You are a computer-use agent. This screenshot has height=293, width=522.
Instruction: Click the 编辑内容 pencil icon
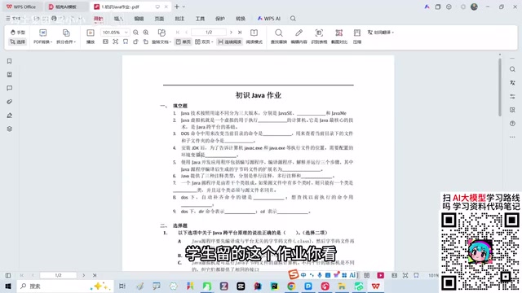coord(299,33)
